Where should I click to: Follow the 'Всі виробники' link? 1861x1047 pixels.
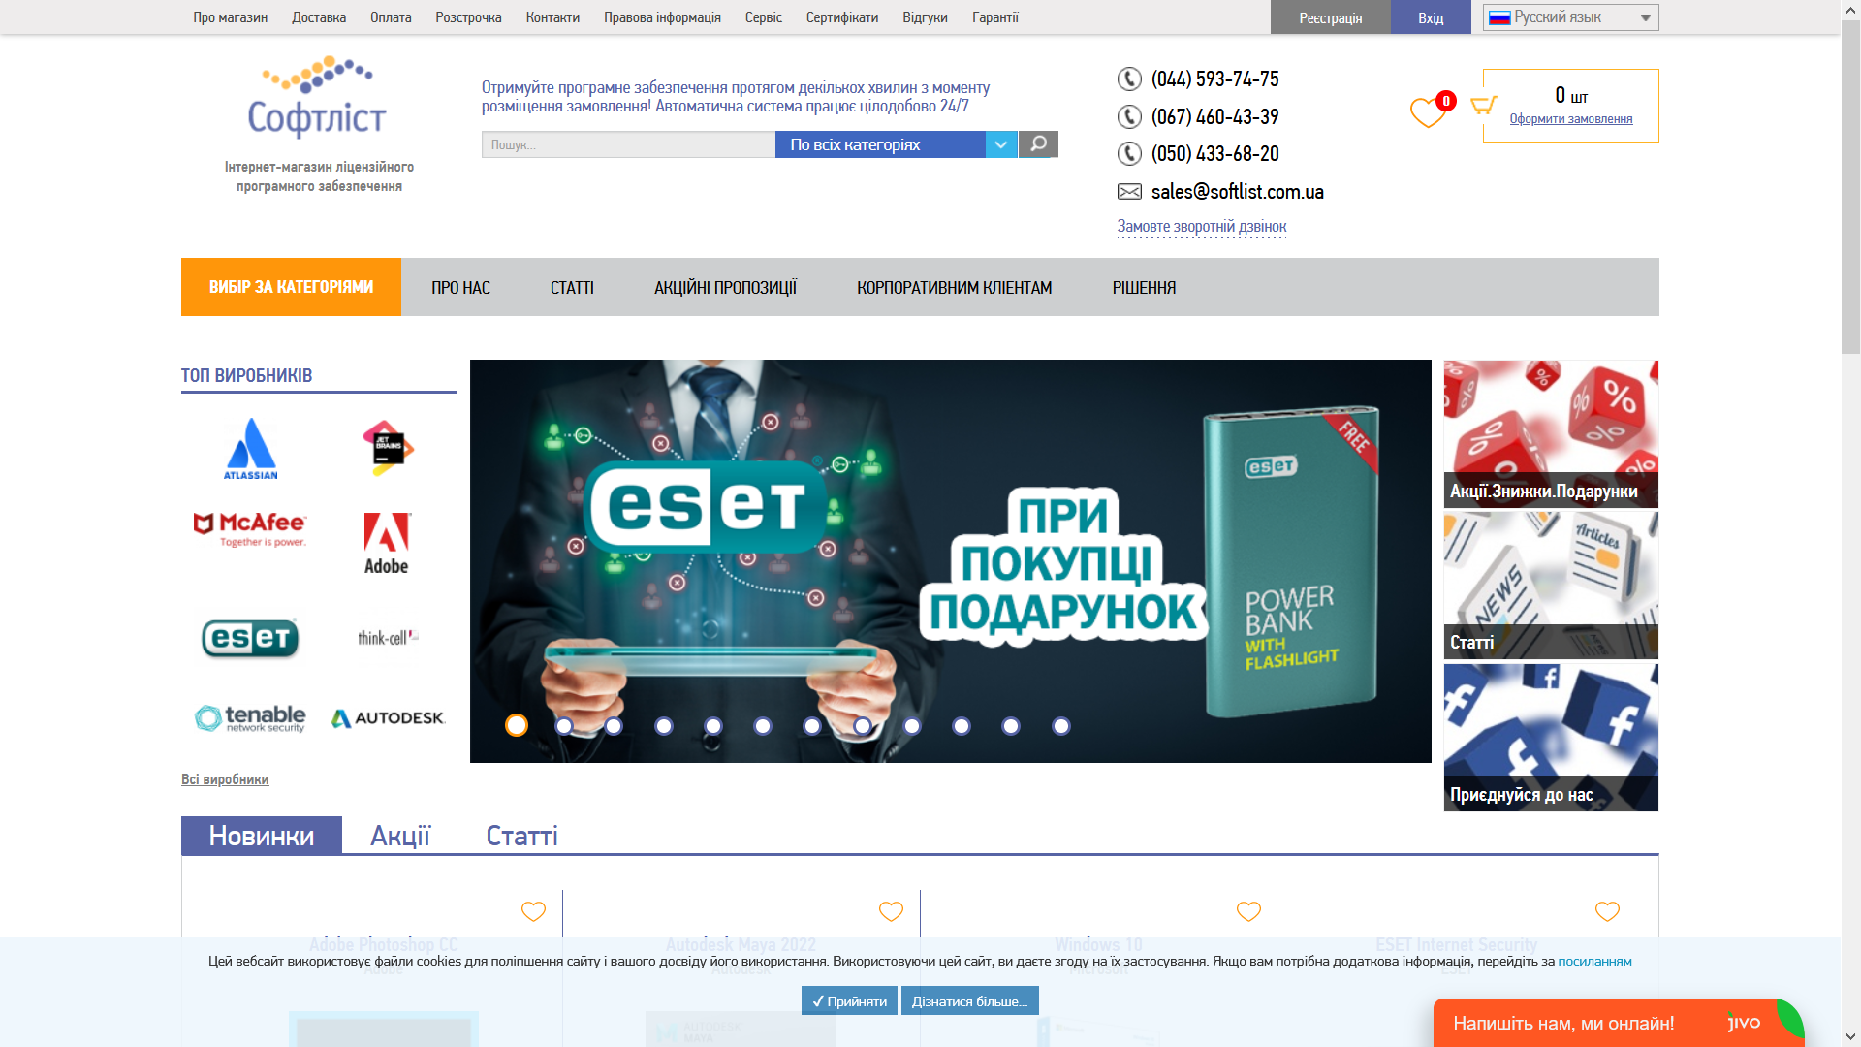[224, 778]
